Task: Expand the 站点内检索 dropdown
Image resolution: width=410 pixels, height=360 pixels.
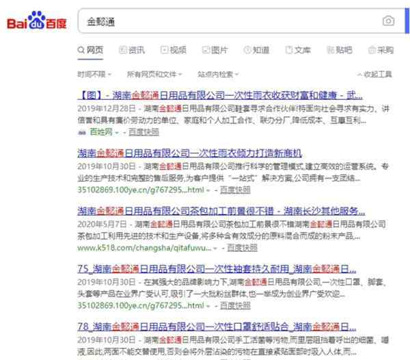Action: (x=218, y=75)
